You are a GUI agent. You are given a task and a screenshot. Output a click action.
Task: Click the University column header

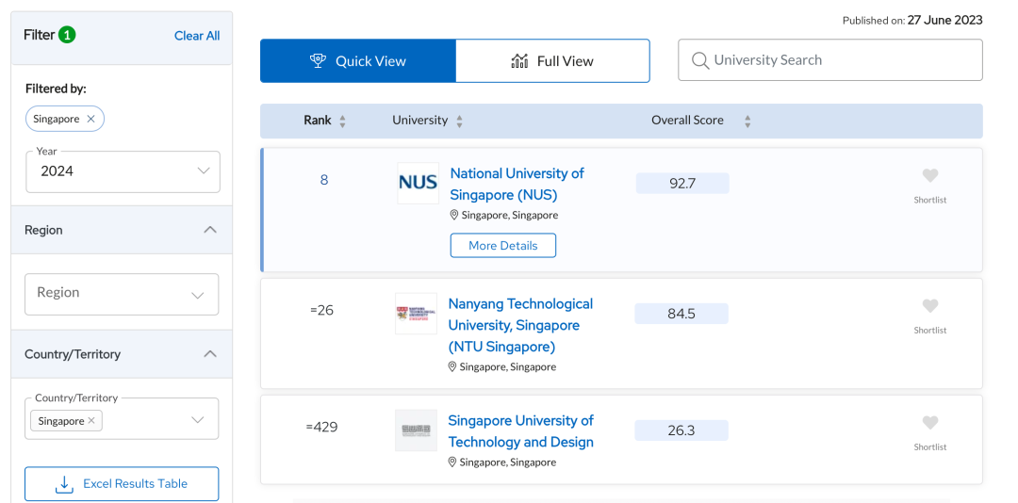(x=420, y=120)
